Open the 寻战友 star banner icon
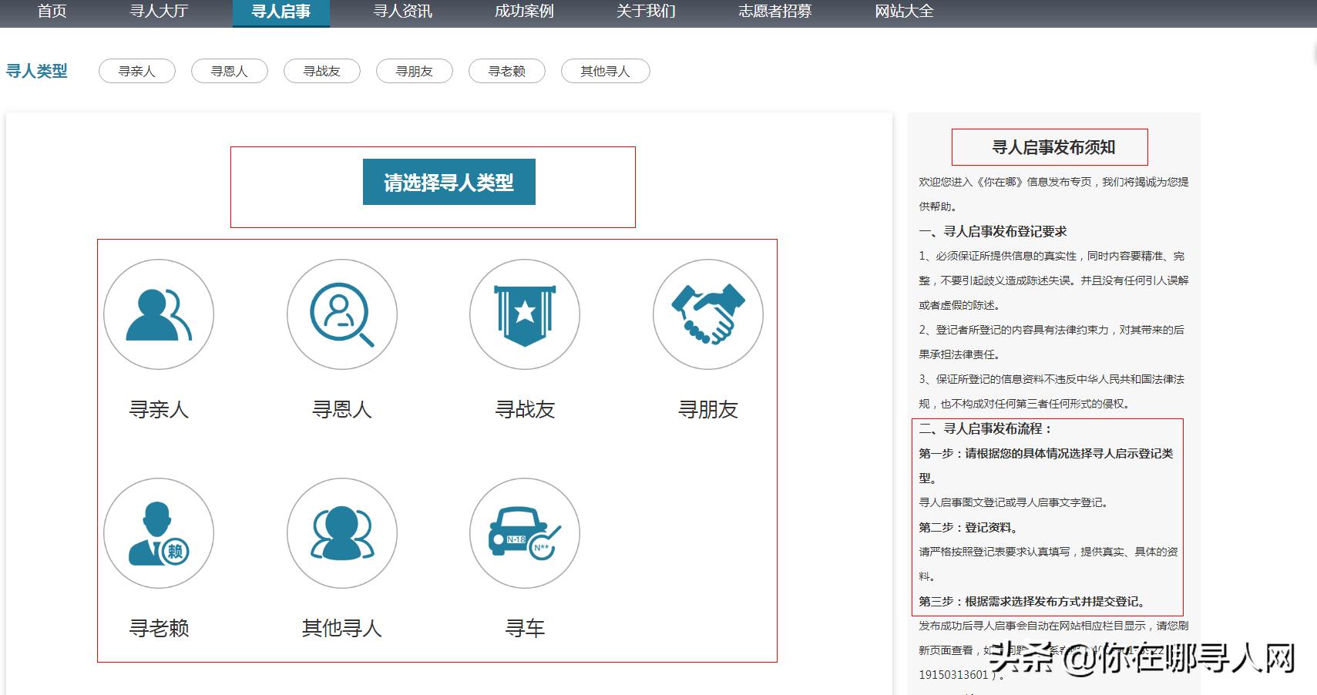 point(524,314)
